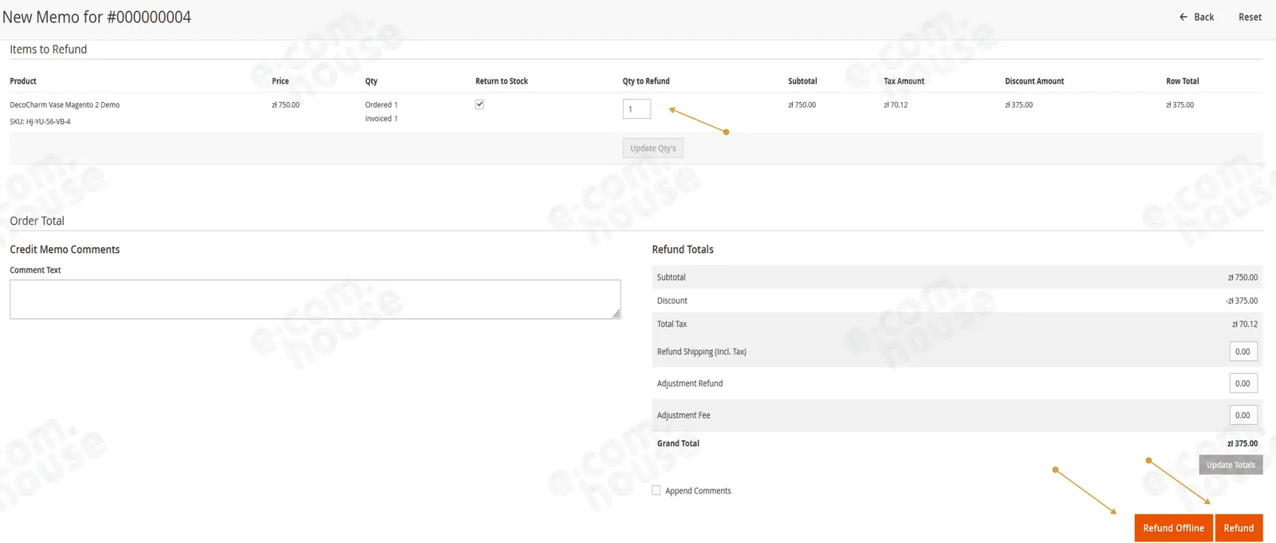Edit the Adjustment Refund amount field
The width and height of the screenshot is (1276, 543).
pos(1243,384)
